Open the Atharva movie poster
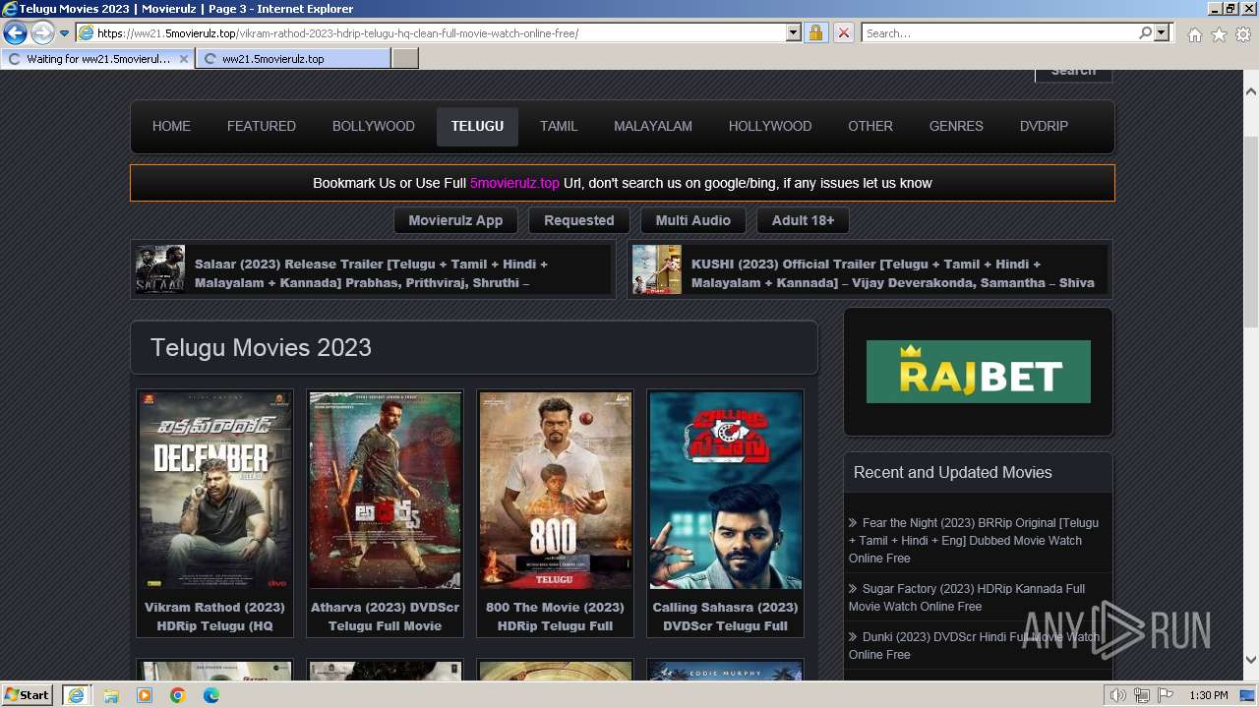 pos(385,491)
